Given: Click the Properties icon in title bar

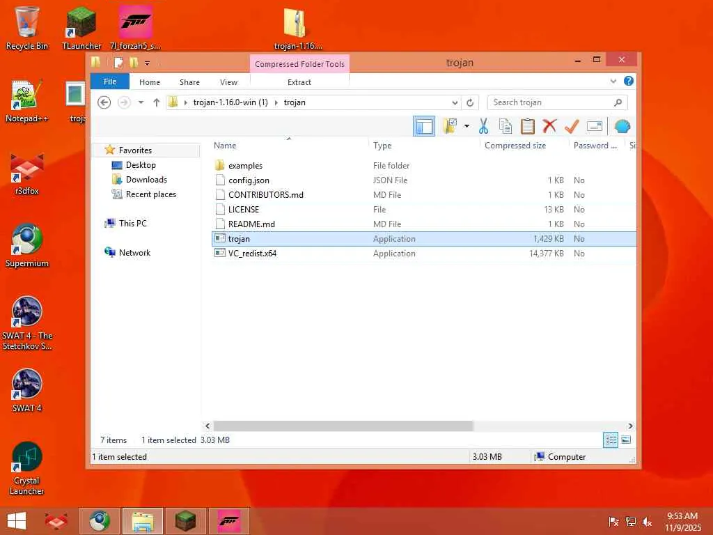Looking at the screenshot, I should [118, 63].
